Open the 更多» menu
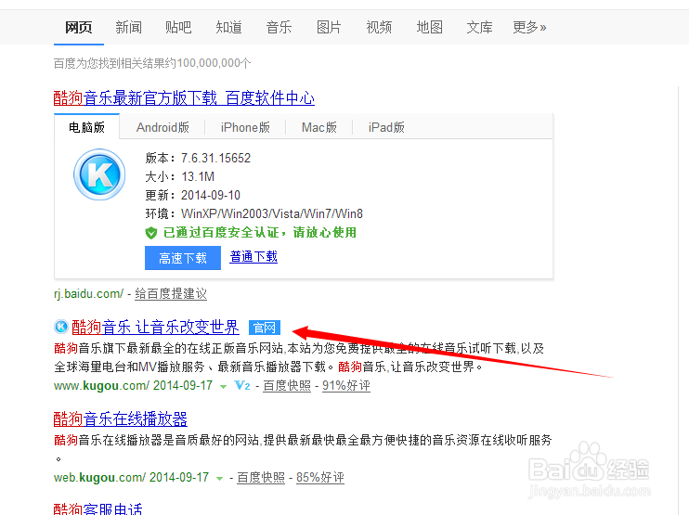Image resolution: width=689 pixels, height=515 pixels. coord(529,27)
